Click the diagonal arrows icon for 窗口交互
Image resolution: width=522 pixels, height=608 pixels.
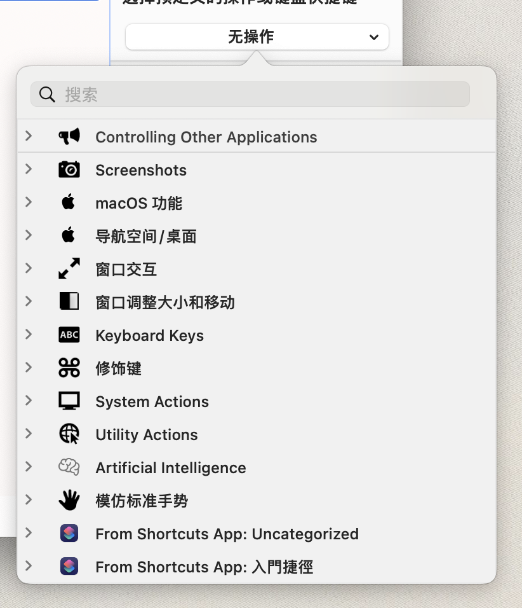coord(69,268)
